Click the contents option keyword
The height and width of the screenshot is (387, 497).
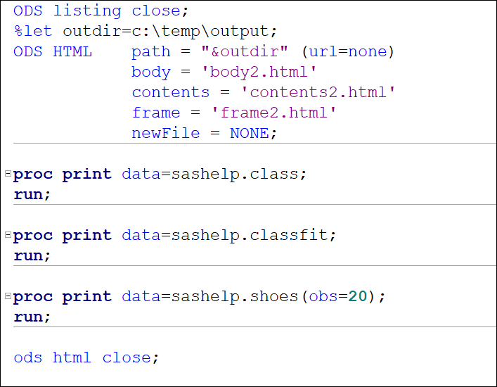click(170, 92)
